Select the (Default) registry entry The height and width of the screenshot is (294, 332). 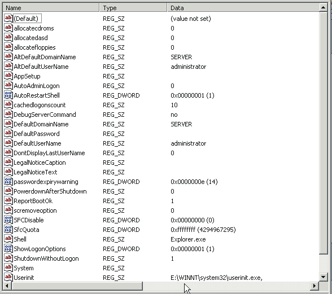click(x=28, y=19)
